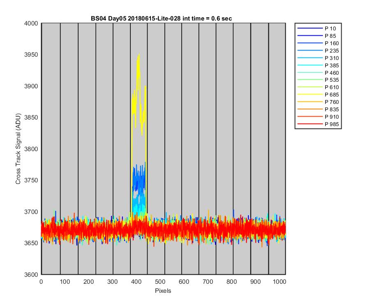This screenshot has height=308, width=370.
Task: Click the x-axis tick 600
Action: (184, 282)
